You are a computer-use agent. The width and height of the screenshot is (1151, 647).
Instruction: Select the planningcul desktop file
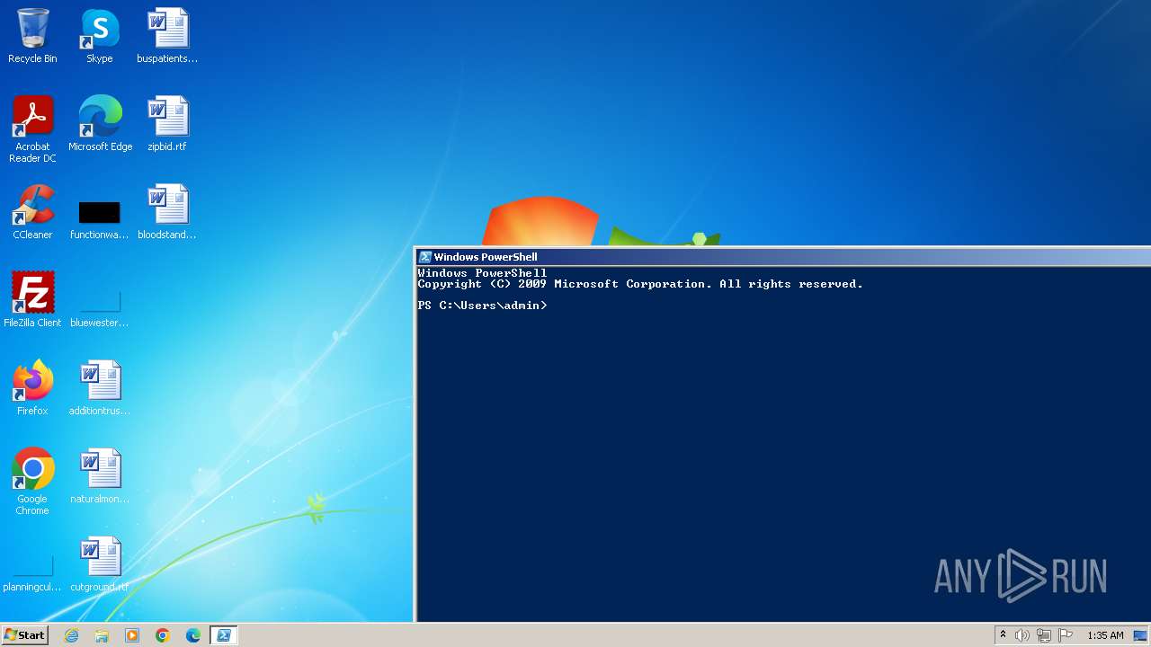(32, 573)
